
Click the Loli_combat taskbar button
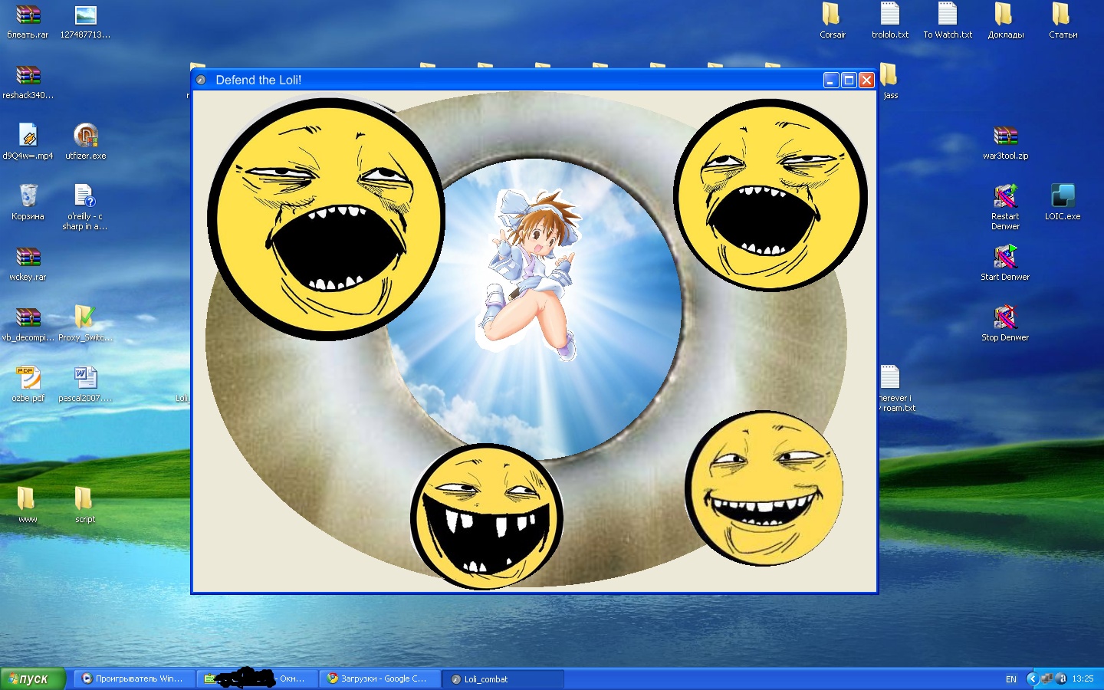[503, 678]
